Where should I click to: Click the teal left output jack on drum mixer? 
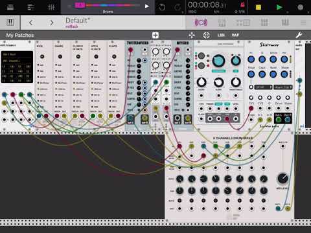278,208
